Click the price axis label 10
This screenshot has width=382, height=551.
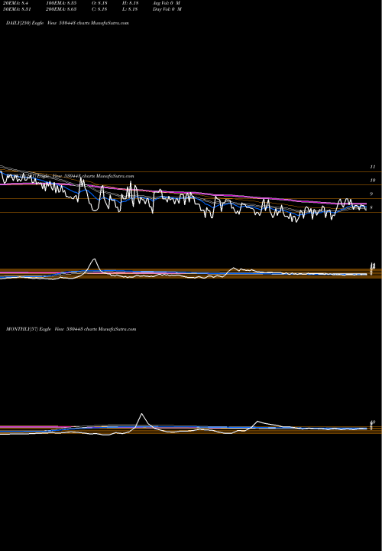click(373, 181)
